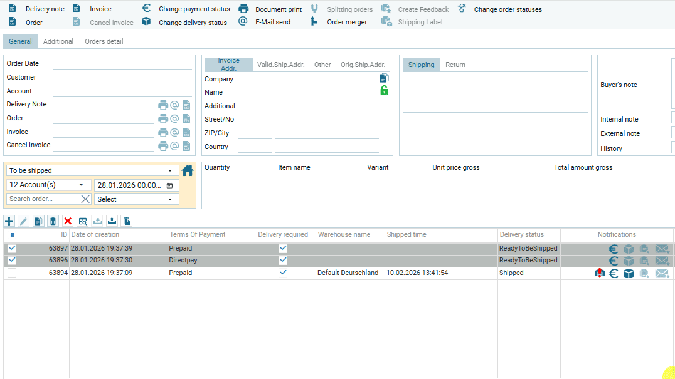Toggle Delivery required for order 63896
This screenshot has height=379, width=675.
[283, 261]
